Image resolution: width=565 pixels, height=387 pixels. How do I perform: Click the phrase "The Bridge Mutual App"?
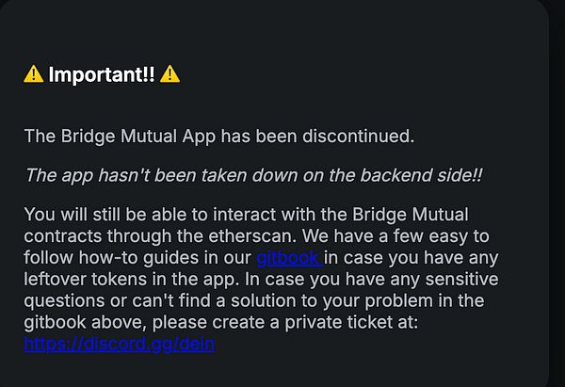pyautogui.click(x=120, y=137)
